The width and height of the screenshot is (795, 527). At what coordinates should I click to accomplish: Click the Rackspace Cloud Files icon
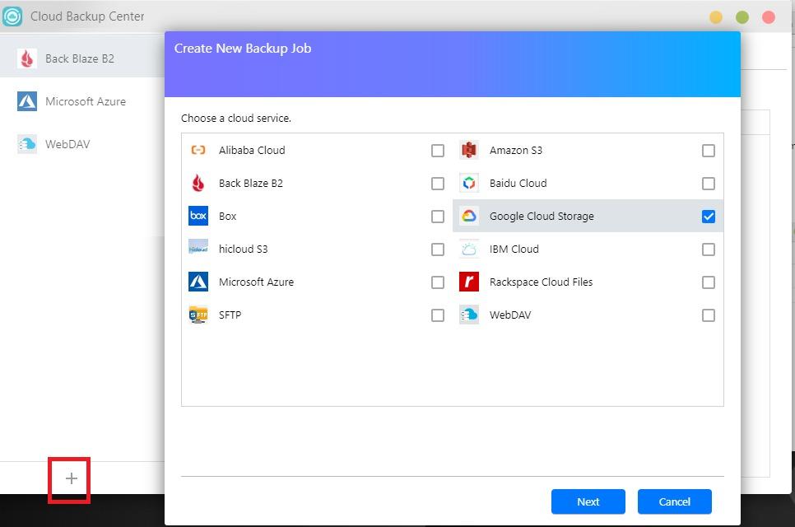(469, 282)
